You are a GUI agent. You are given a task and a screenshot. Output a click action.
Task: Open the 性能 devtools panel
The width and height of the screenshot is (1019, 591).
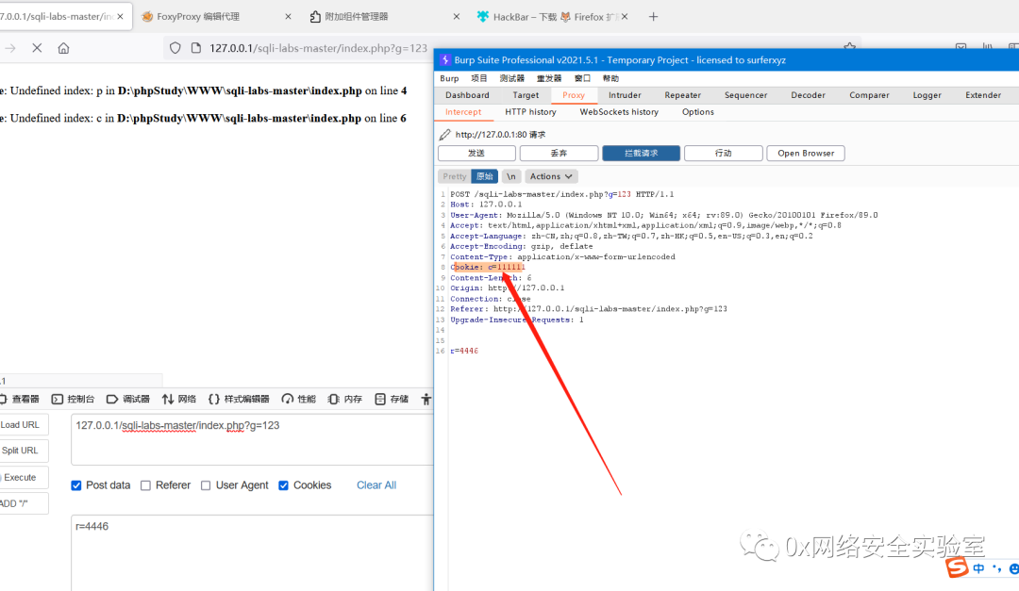pos(298,399)
